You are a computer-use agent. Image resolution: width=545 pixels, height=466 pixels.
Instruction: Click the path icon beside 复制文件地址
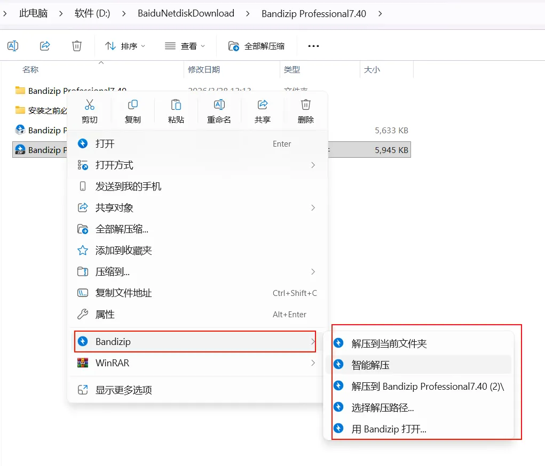(x=83, y=293)
